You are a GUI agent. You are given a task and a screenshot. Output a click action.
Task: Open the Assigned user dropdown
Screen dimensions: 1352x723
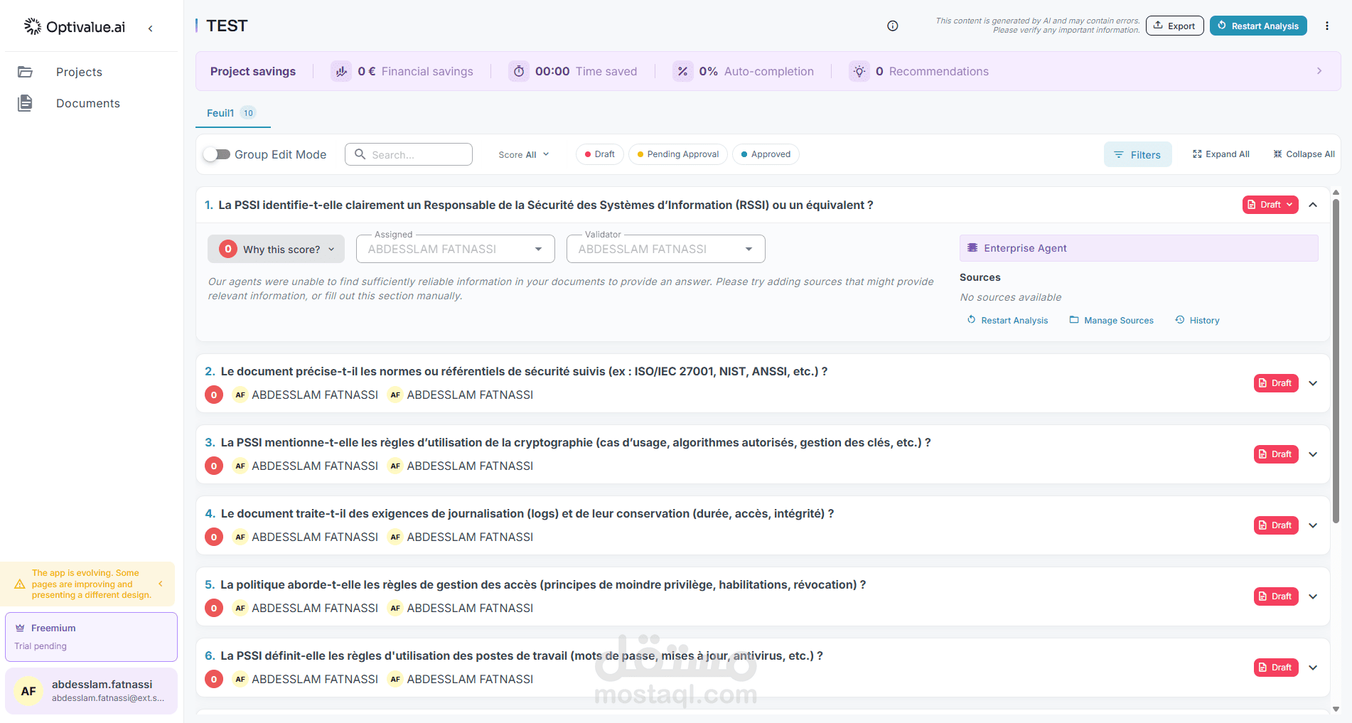pyautogui.click(x=456, y=249)
